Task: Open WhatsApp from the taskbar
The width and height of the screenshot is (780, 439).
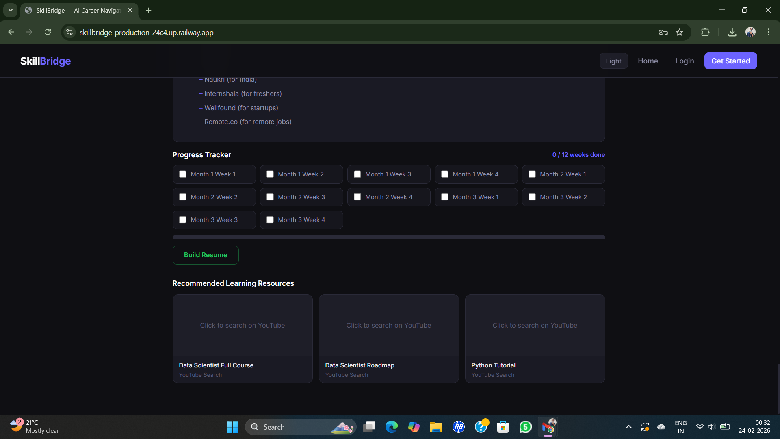Action: tap(525, 427)
